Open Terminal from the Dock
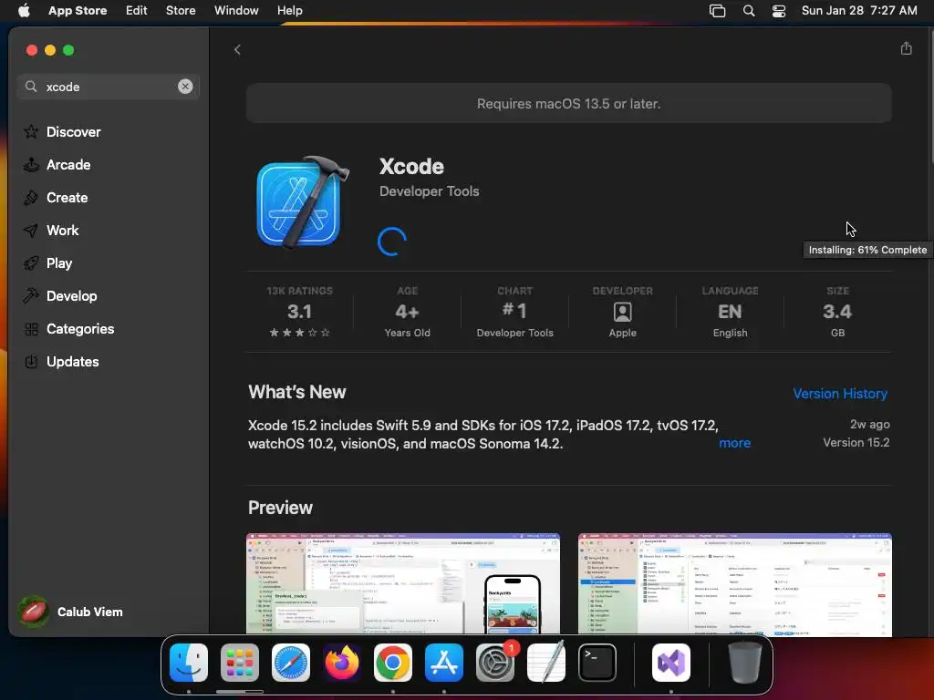 click(597, 663)
